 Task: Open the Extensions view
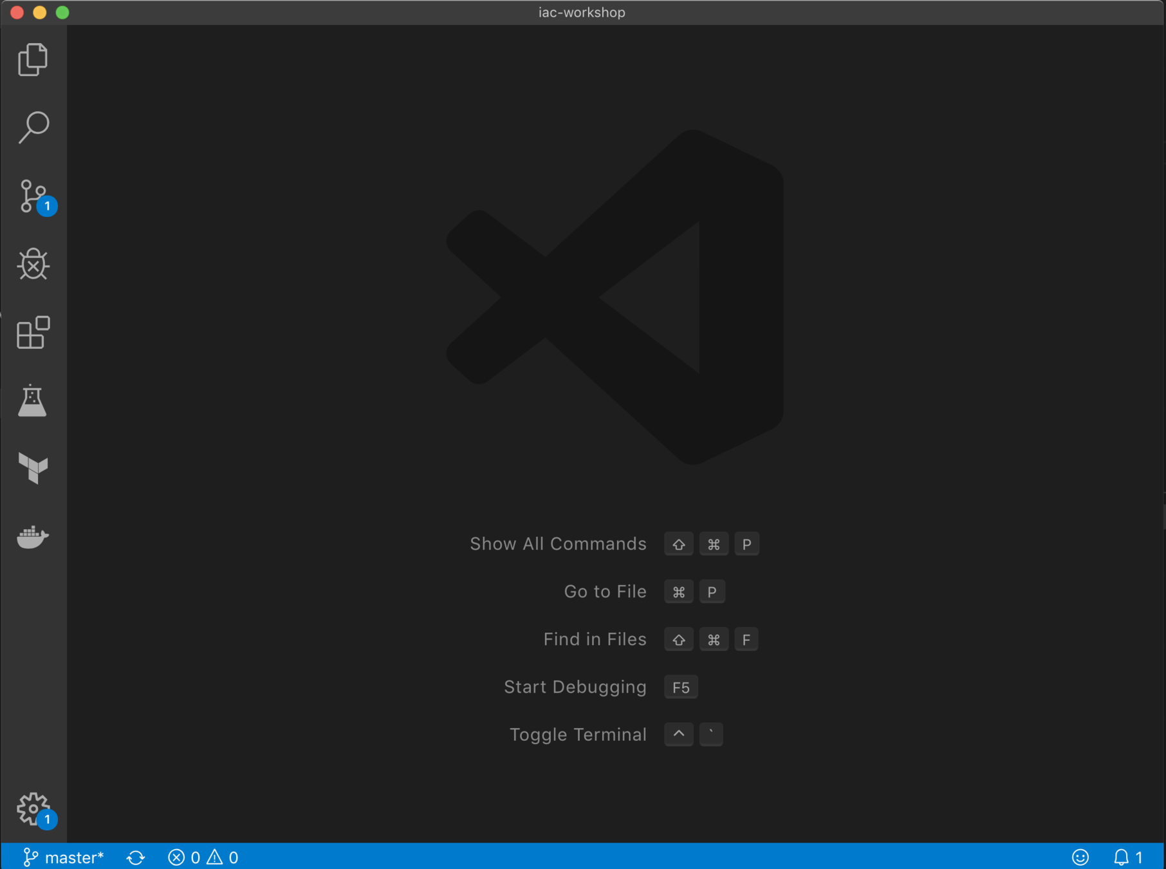pos(33,333)
